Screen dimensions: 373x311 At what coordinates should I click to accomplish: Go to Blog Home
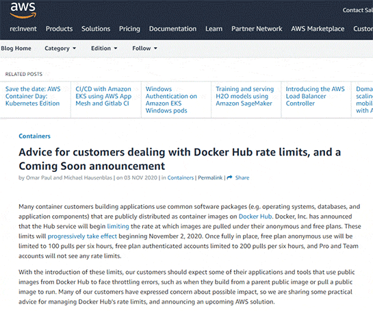[x=16, y=49]
